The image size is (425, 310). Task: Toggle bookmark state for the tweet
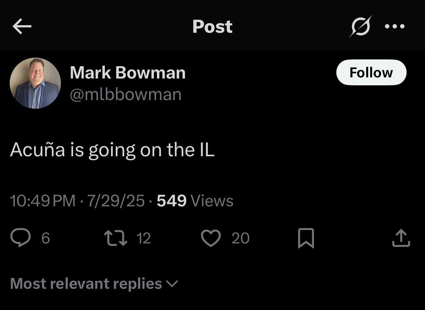(x=305, y=238)
